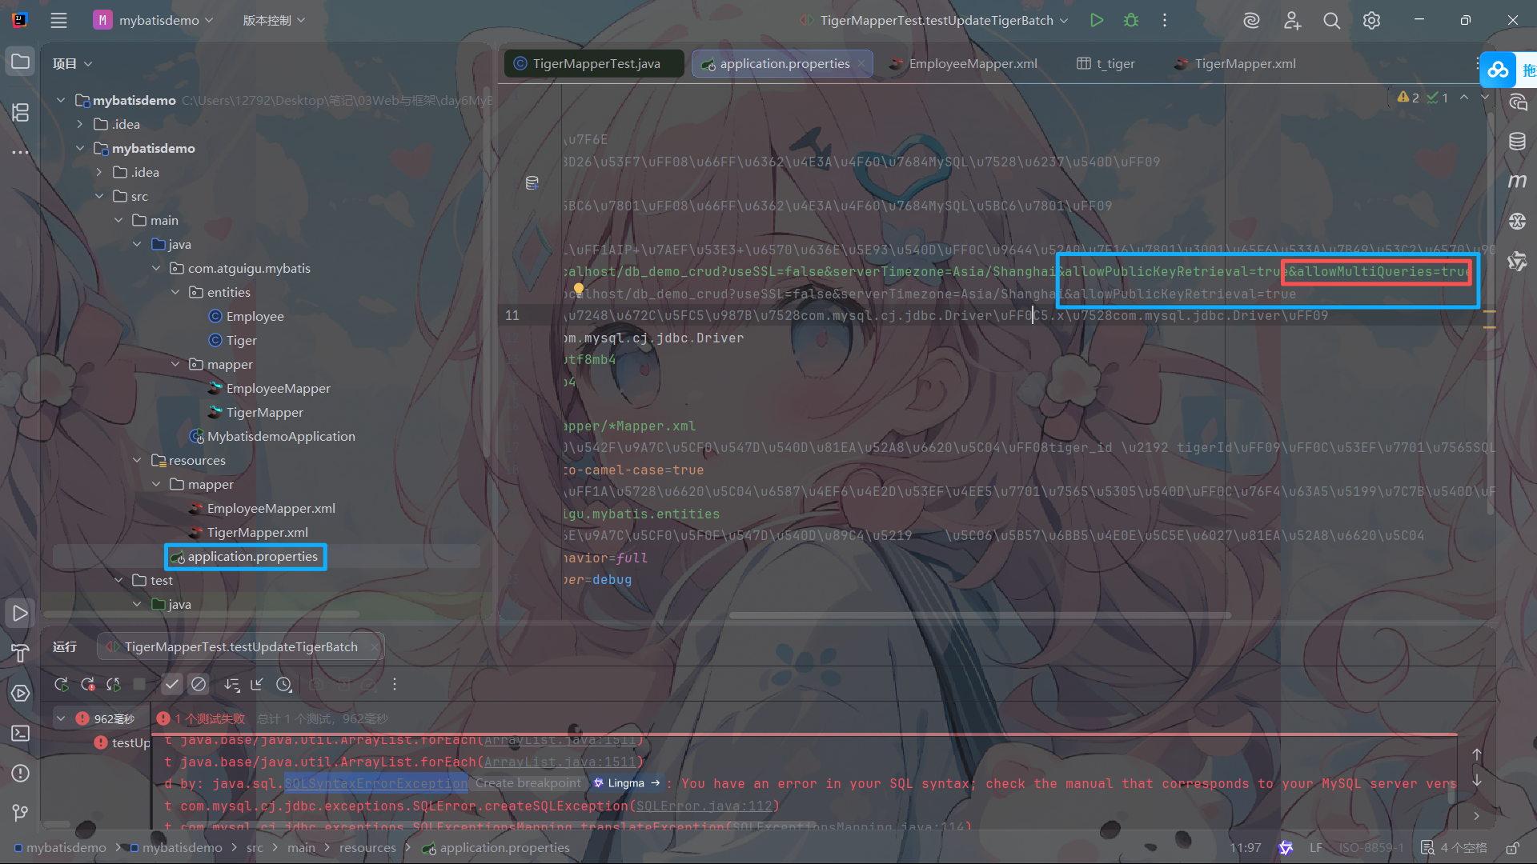This screenshot has height=864, width=1537.
Task: Click the green Run button in top toolbar
Action: pyautogui.click(x=1096, y=21)
